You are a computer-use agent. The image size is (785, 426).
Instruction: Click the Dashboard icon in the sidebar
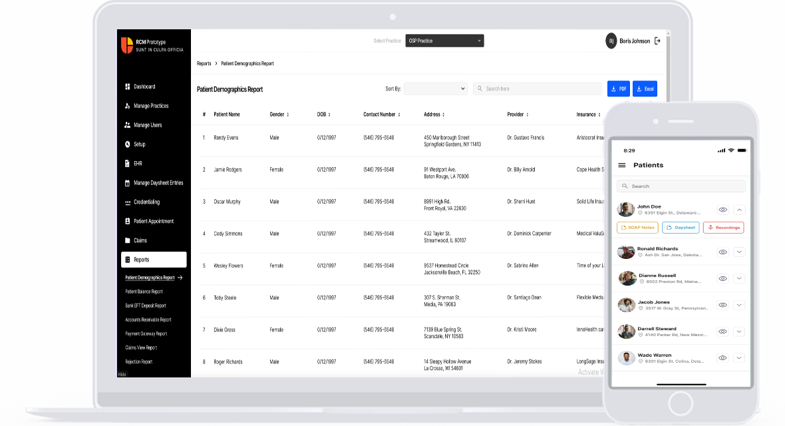pyautogui.click(x=128, y=87)
